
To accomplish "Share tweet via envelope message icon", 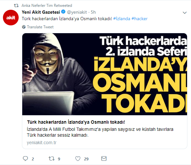I will [104, 158].
